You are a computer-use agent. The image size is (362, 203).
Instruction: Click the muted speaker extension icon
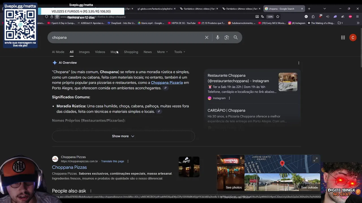327,17
